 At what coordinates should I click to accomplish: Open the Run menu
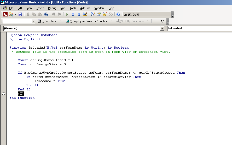point(63,8)
